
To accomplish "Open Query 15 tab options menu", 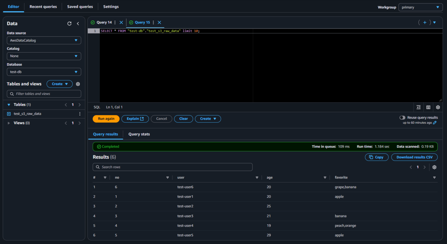I will (153, 23).
